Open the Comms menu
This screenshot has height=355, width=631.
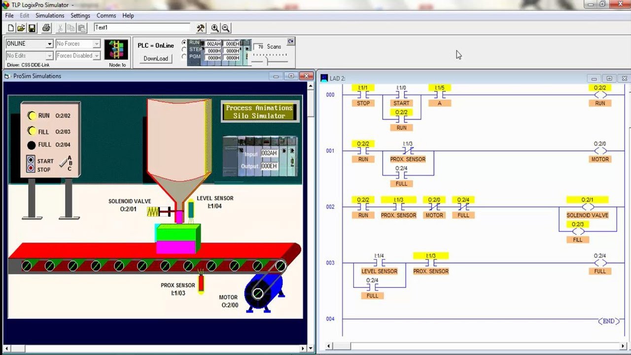pos(106,16)
